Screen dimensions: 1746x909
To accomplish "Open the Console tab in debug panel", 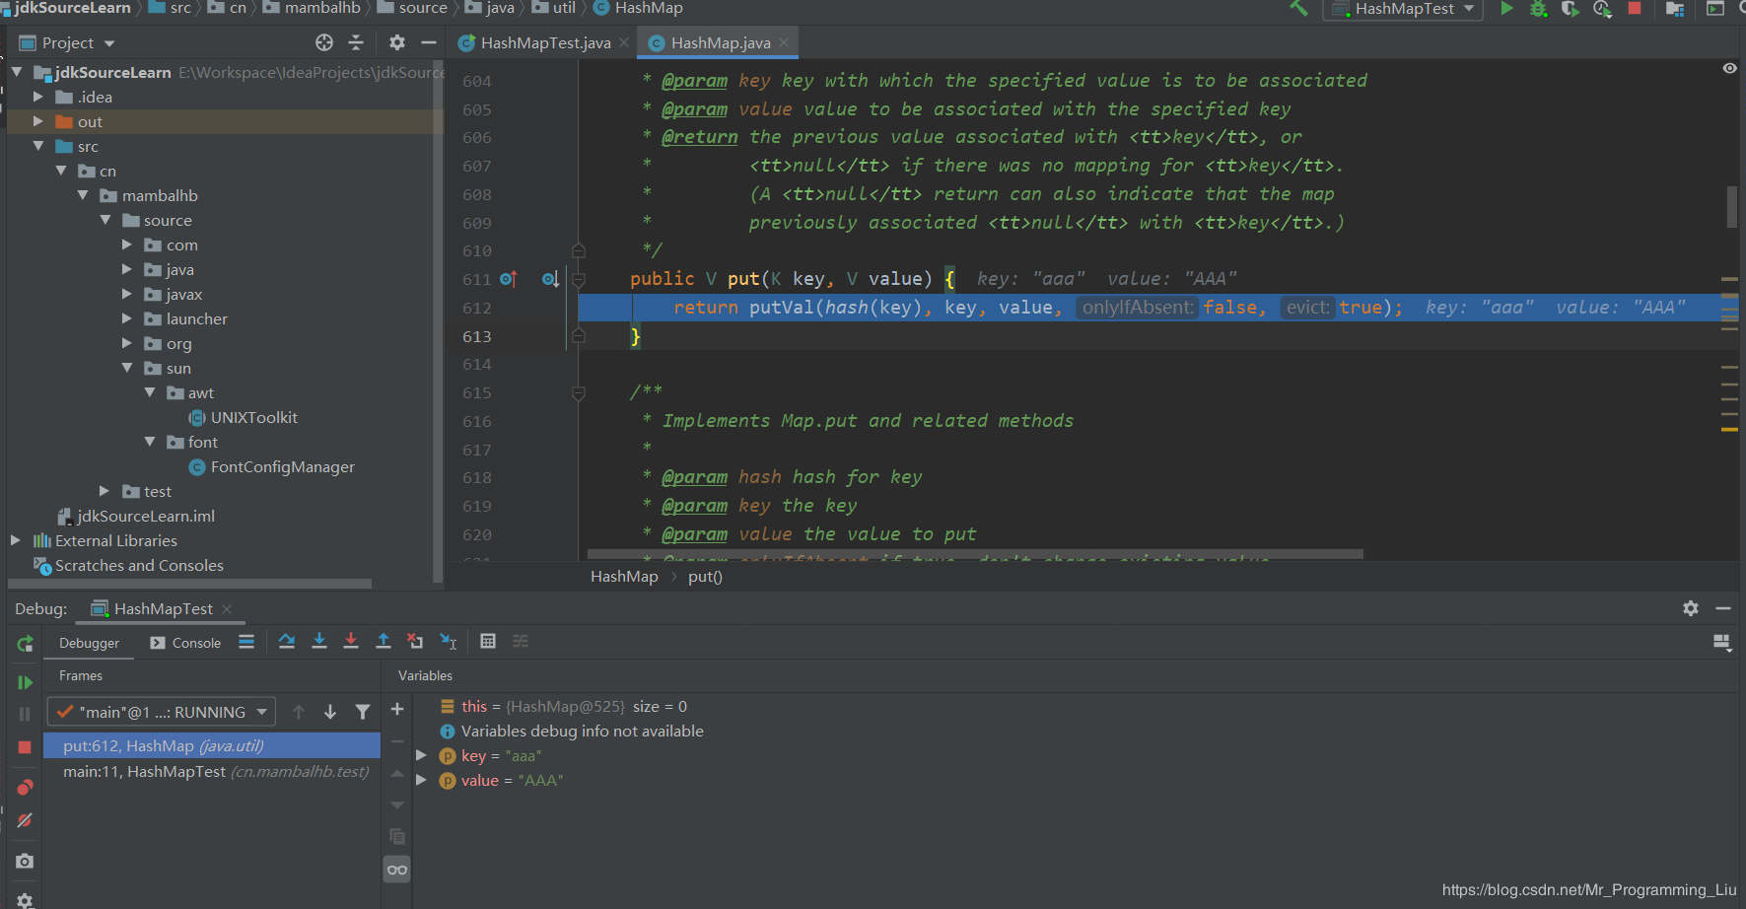I will [185, 643].
